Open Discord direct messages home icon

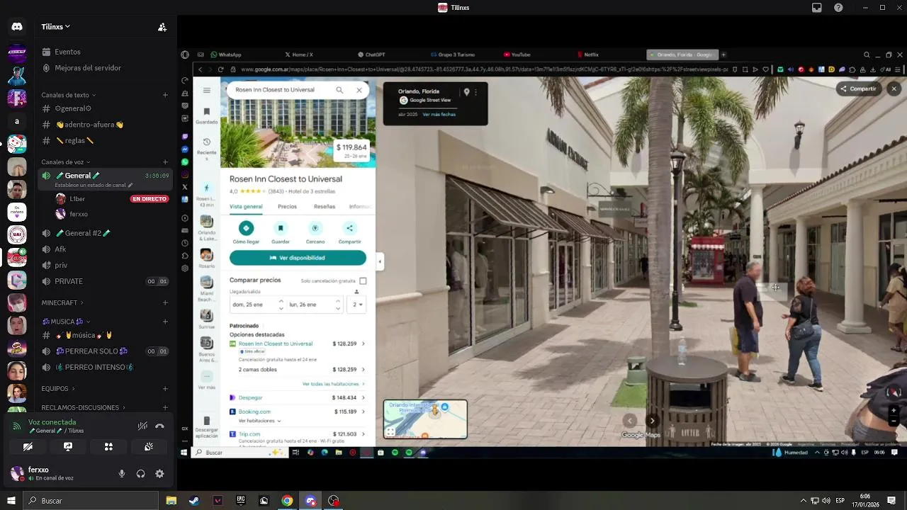(x=17, y=27)
